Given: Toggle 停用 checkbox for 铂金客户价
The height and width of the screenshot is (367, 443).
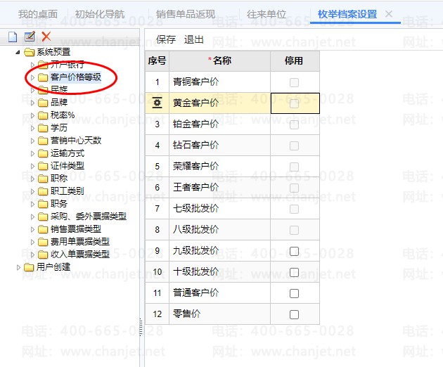Looking at the screenshot, I should [294, 124].
